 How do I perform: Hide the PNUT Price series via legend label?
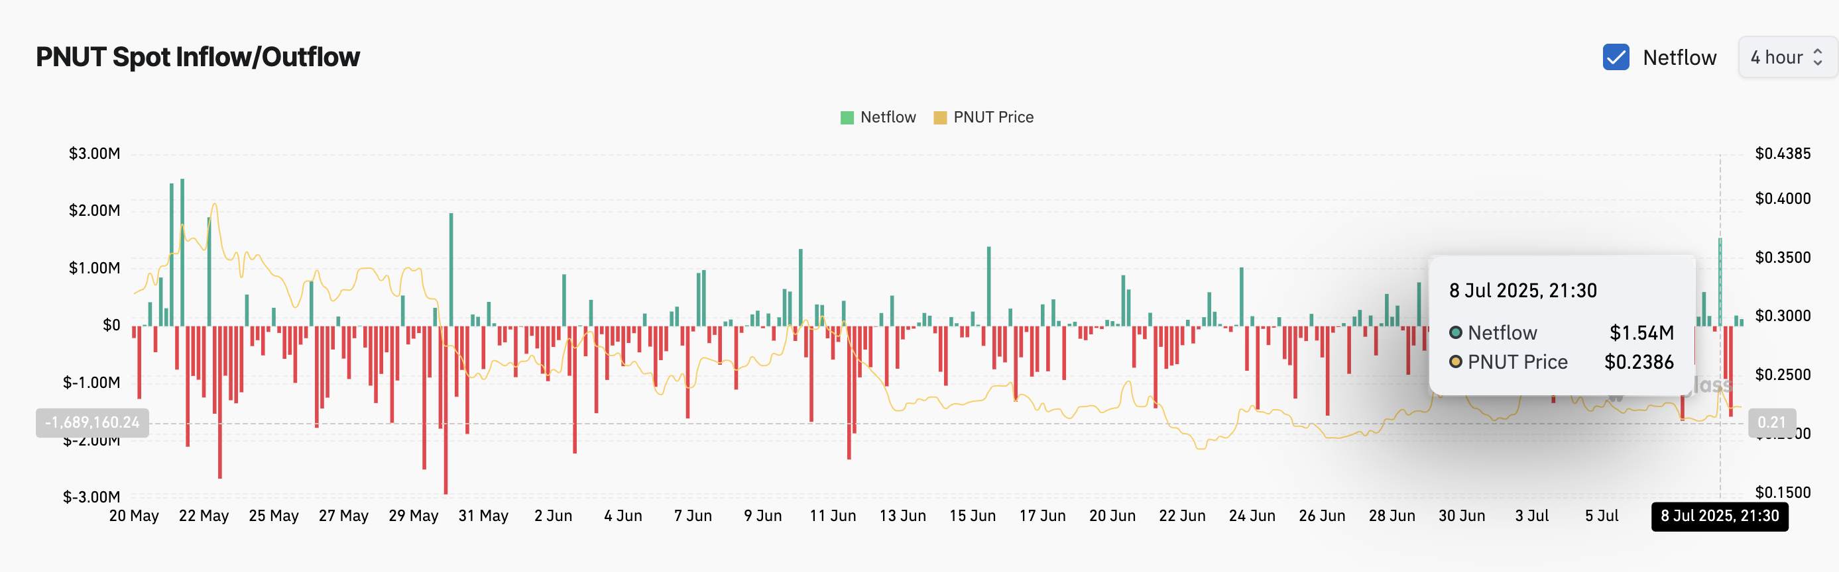(x=993, y=117)
